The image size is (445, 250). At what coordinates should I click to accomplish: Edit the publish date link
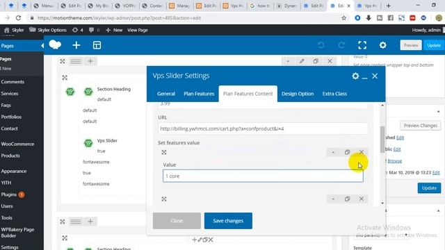point(436,172)
